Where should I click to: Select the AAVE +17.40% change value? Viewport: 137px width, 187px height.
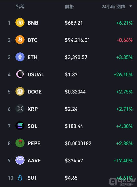(x=123, y=161)
